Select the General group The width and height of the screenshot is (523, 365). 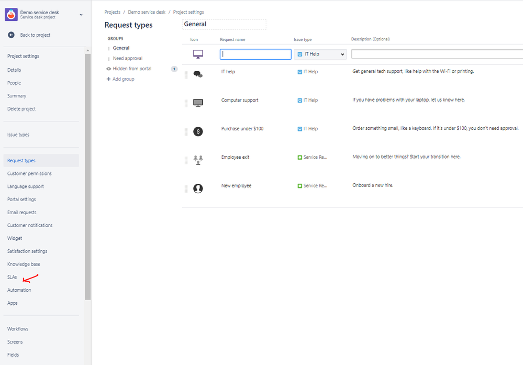pyautogui.click(x=121, y=48)
